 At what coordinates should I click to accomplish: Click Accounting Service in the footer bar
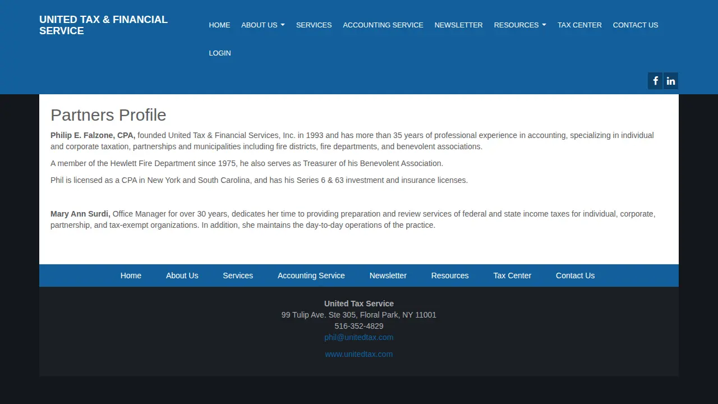click(311, 276)
